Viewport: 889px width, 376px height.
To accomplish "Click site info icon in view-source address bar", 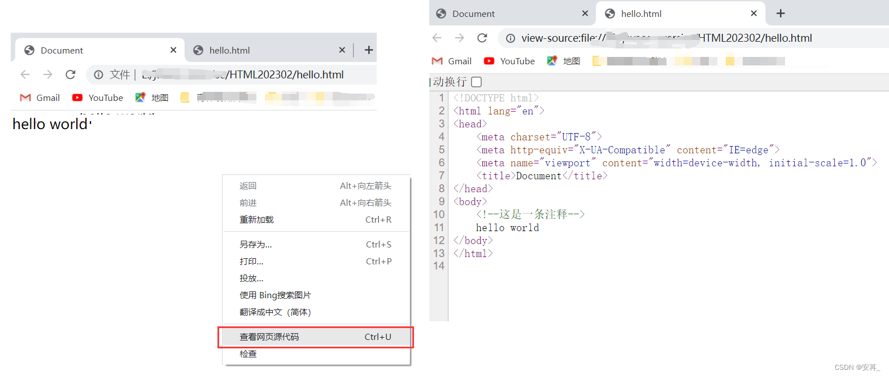I will pyautogui.click(x=510, y=38).
